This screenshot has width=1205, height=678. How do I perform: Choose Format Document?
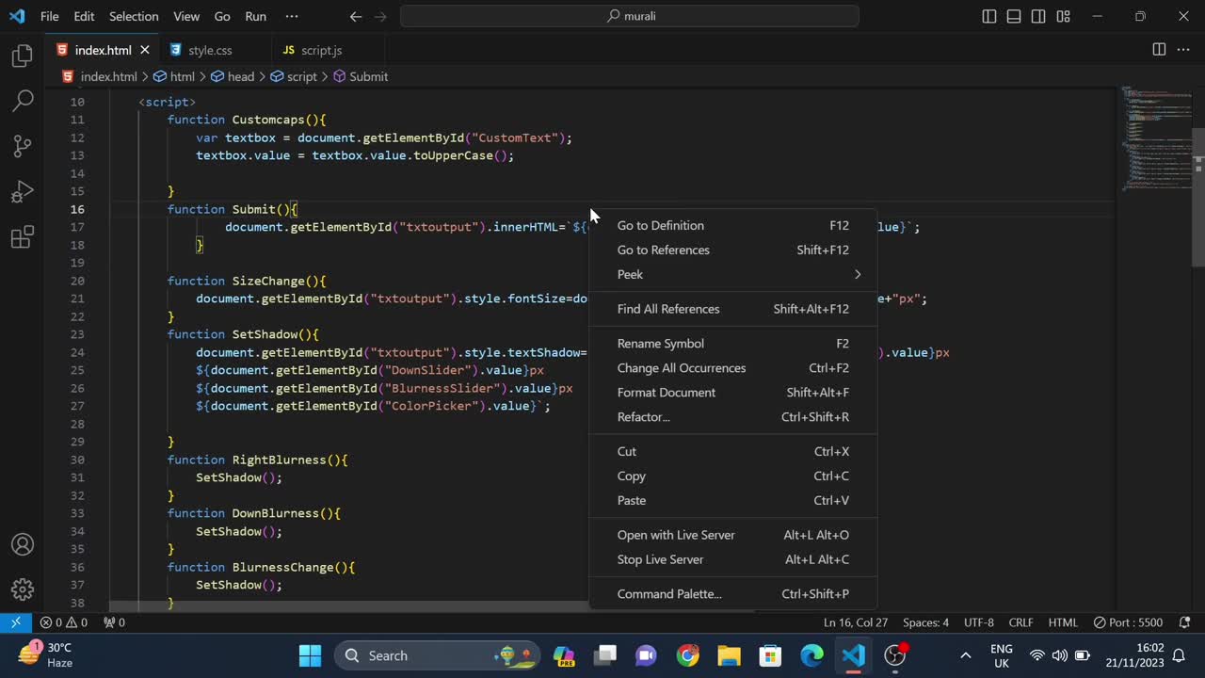(732, 393)
